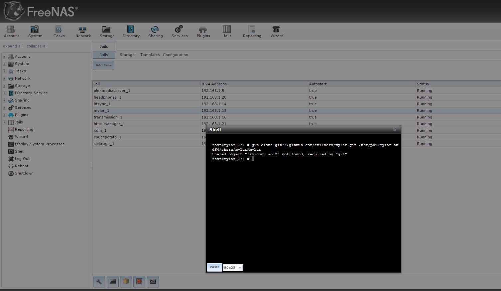Expand the Plugins tree node
The image size is (501, 291).
click(4, 115)
